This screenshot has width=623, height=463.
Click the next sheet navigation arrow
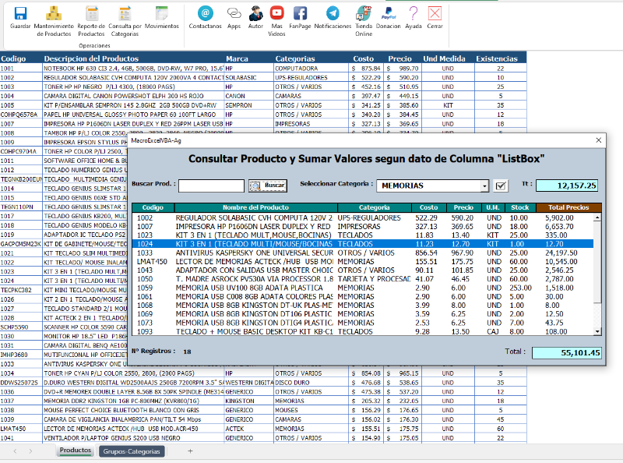pos(30,451)
